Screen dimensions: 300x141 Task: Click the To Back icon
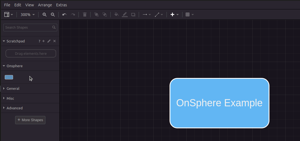tap(105, 15)
